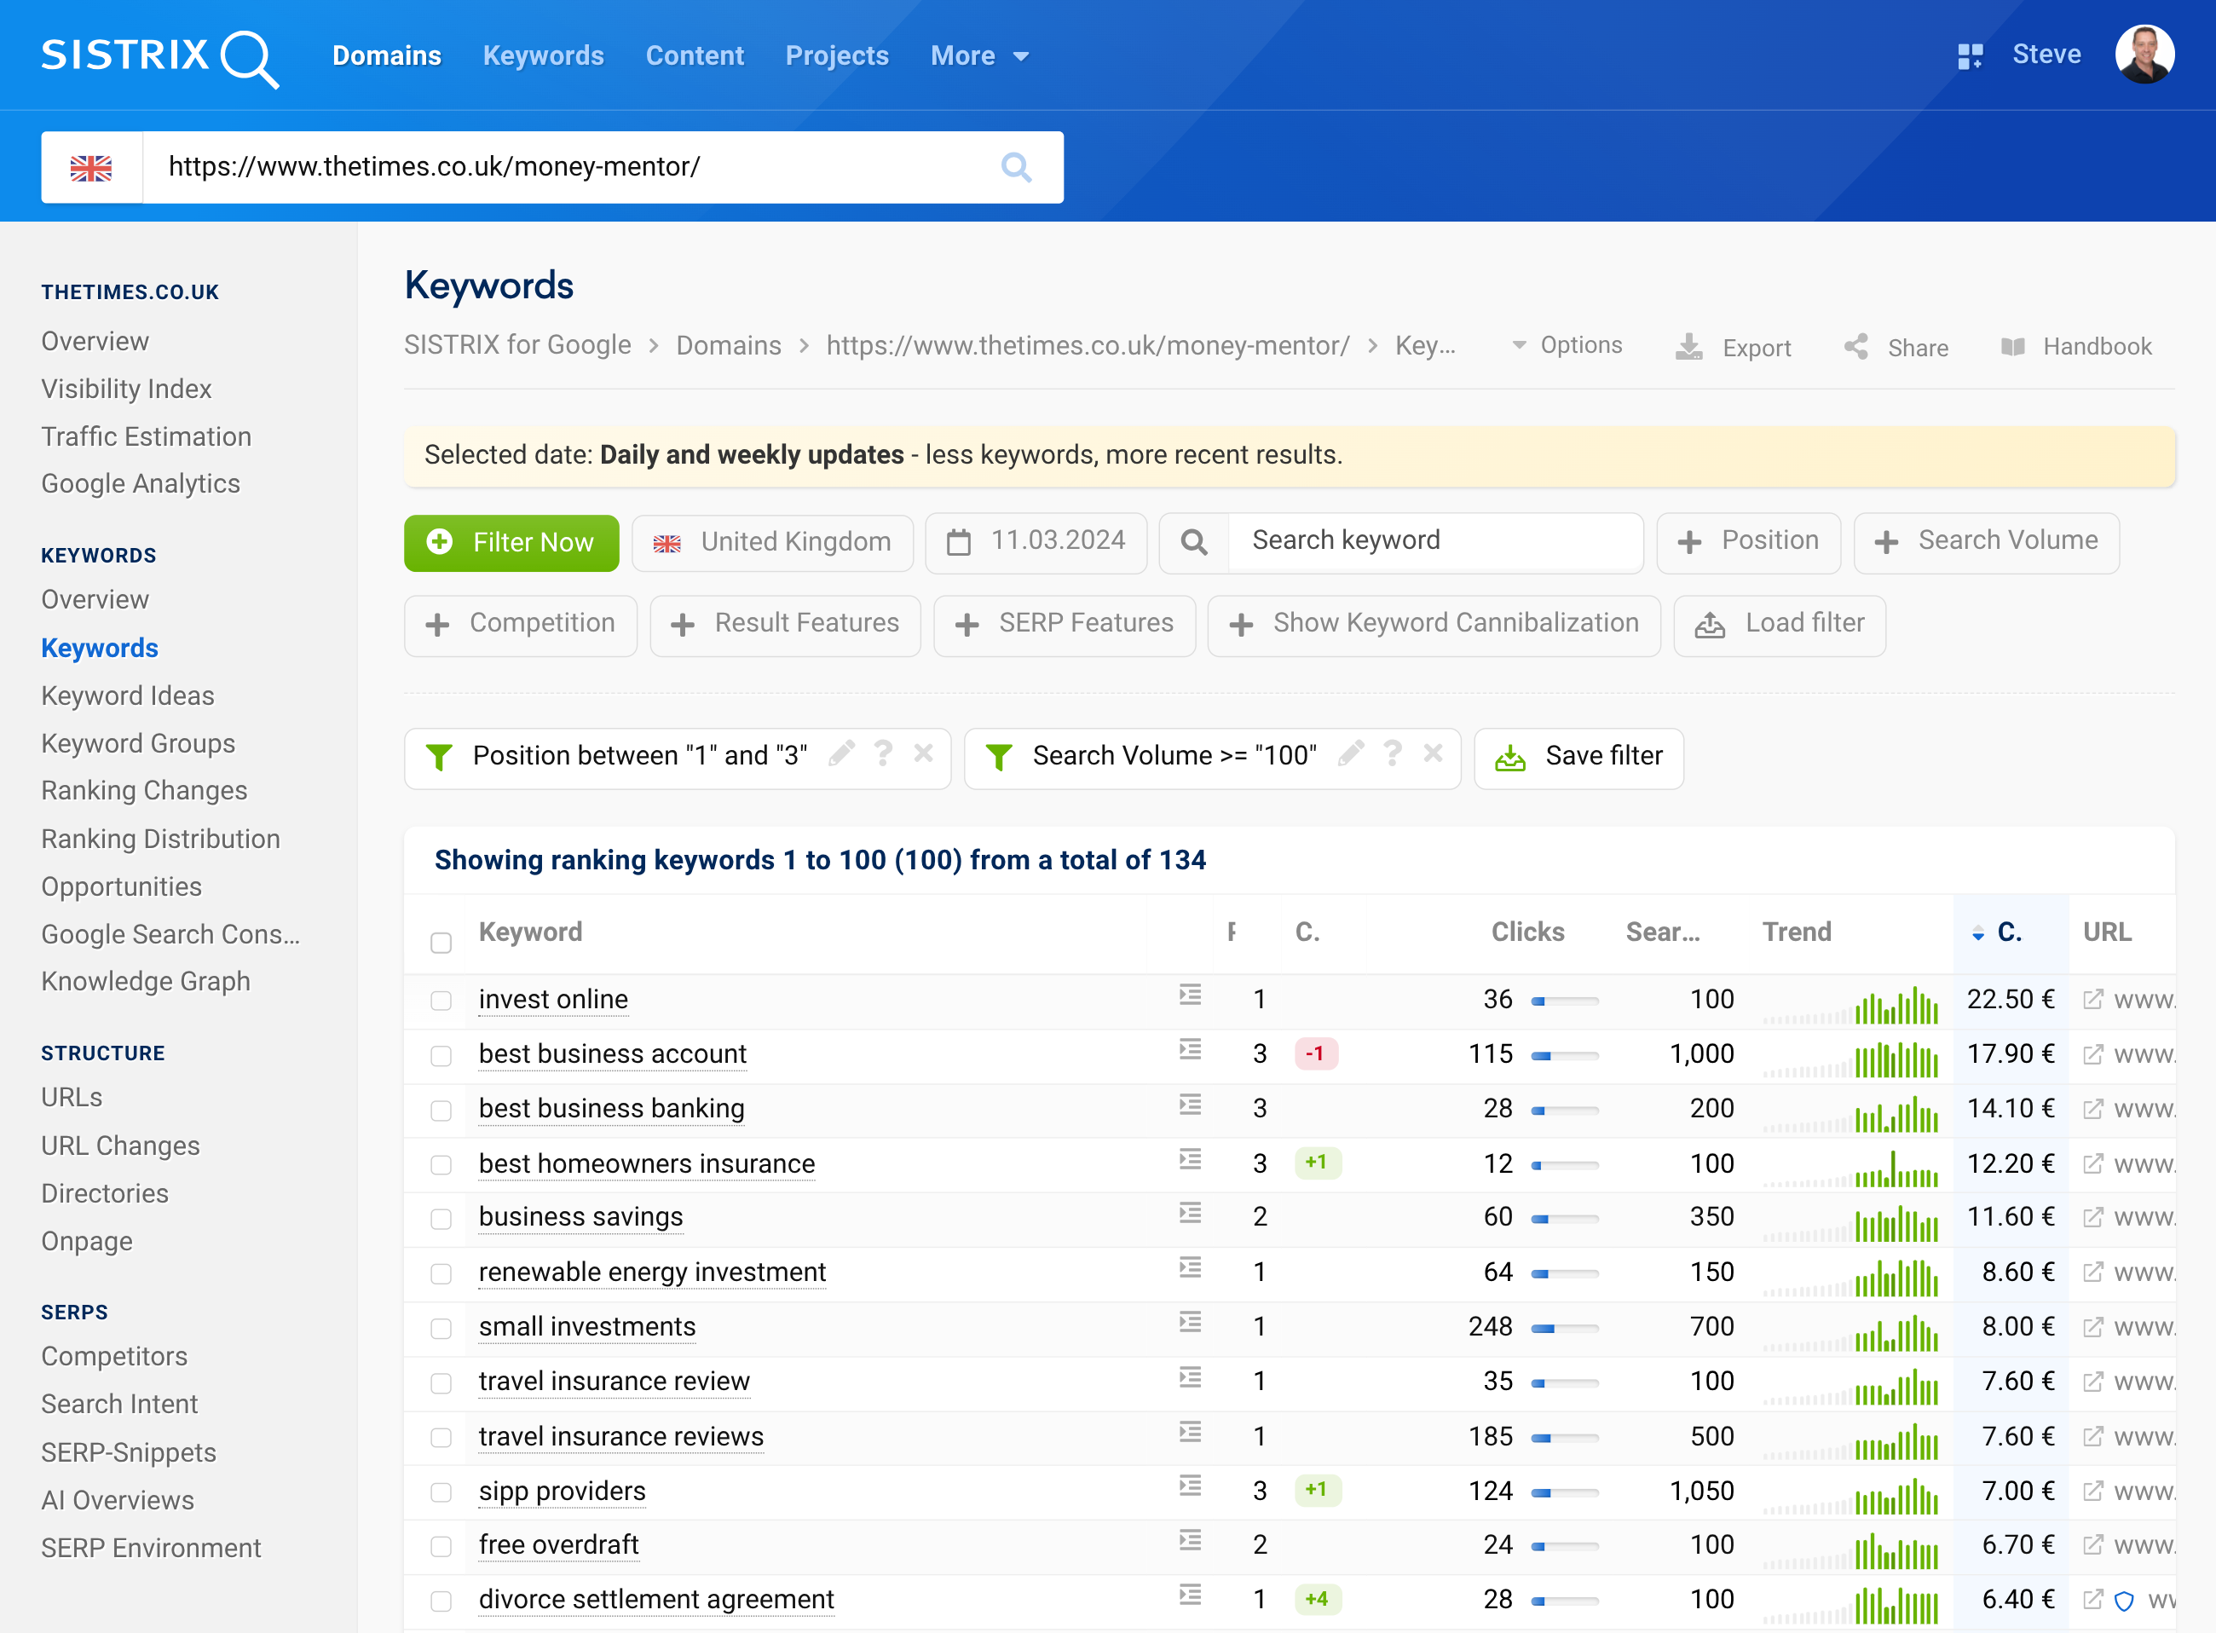This screenshot has height=1633, width=2216.
Task: Open the 11.03.2024 date picker
Action: [x=1036, y=543]
